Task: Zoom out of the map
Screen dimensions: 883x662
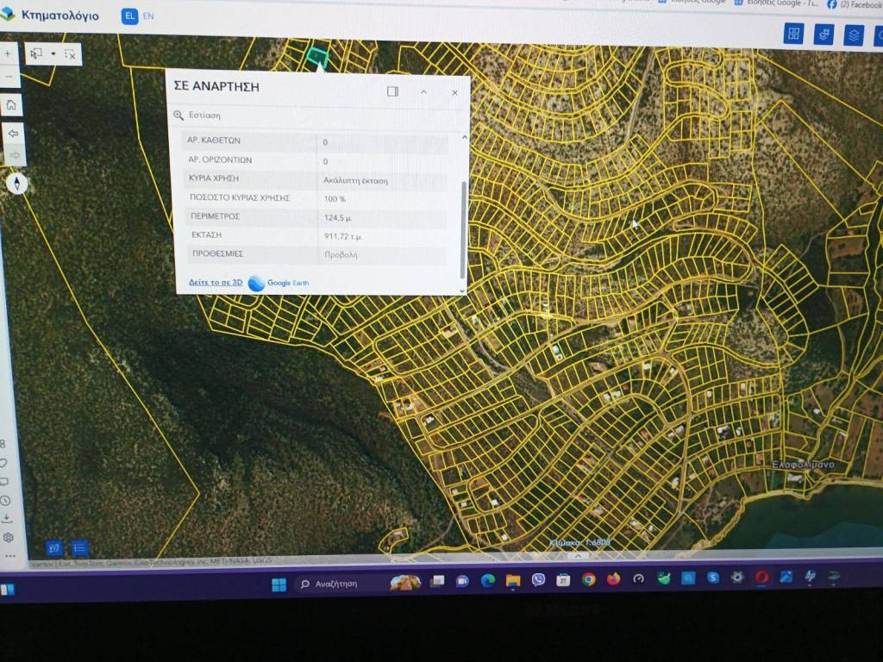Action: 9,78
